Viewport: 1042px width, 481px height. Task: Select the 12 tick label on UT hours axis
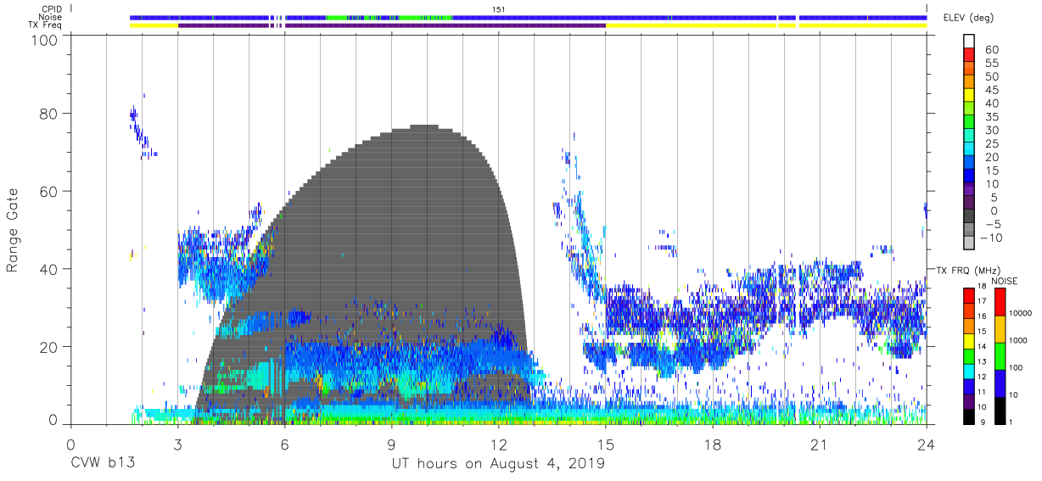click(x=498, y=445)
